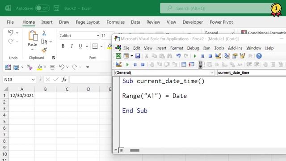Click Break (pause) in the VBA standard toolbar
The height and width of the screenshot is (161, 286).
click(x=202, y=56)
